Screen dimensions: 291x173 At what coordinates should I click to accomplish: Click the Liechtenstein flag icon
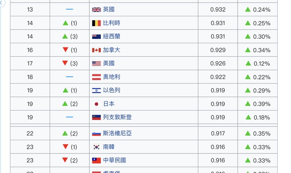tap(96, 117)
